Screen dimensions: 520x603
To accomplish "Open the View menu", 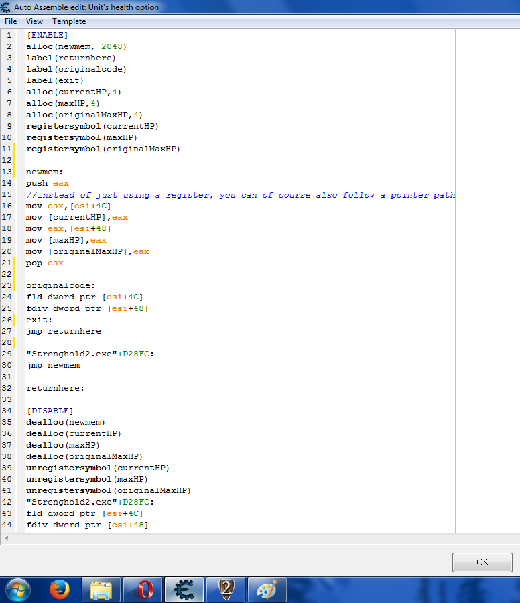I will coord(35,21).
